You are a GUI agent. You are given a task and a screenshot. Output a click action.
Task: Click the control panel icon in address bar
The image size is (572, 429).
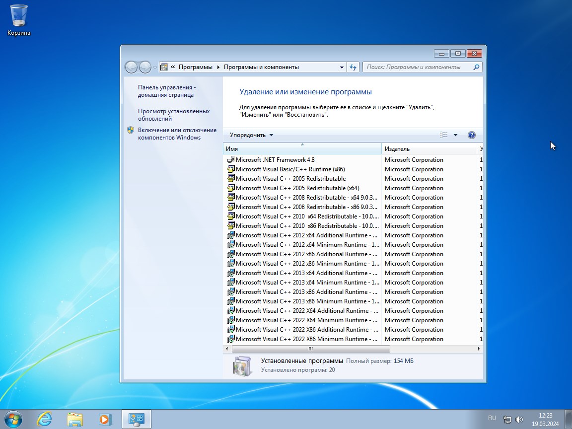tap(164, 67)
